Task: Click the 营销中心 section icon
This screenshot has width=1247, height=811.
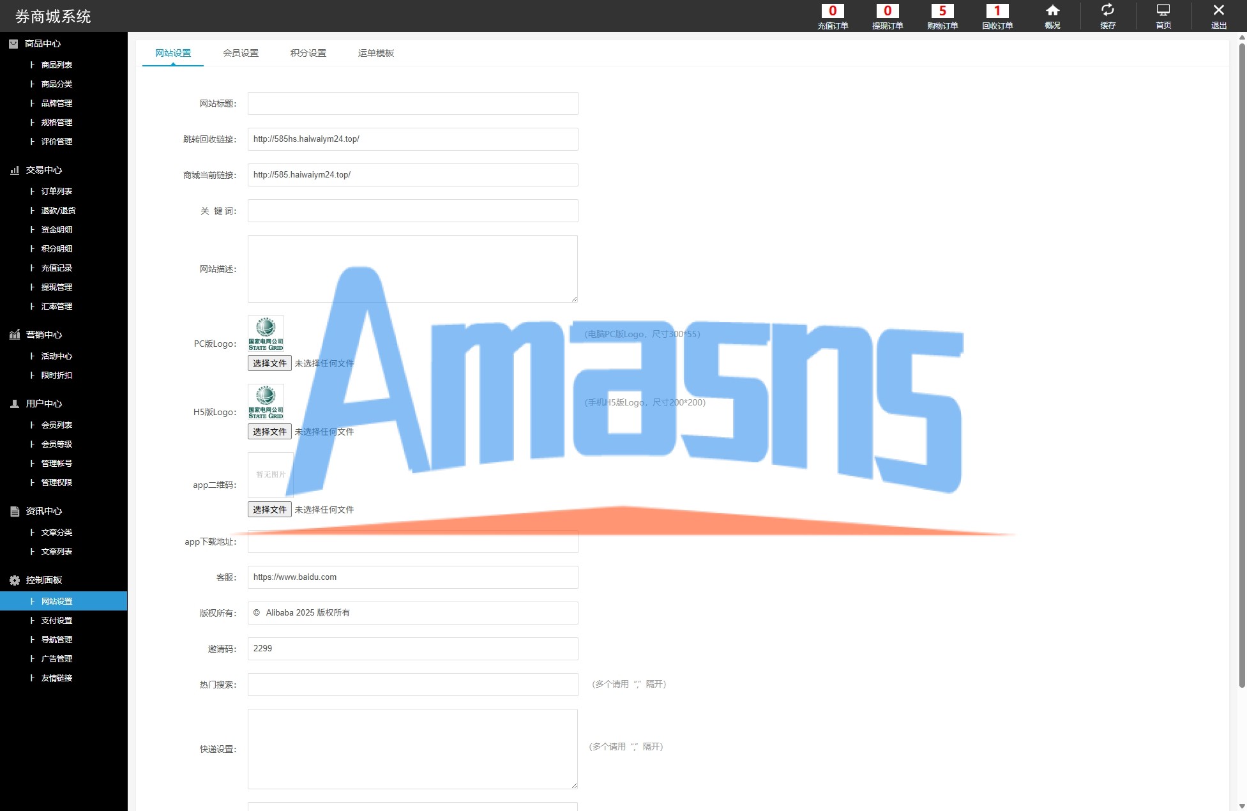Action: click(x=15, y=335)
